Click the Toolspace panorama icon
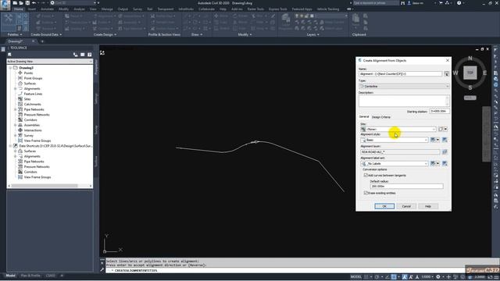The width and height of the screenshot is (500, 281). pos(83,55)
